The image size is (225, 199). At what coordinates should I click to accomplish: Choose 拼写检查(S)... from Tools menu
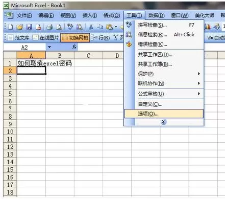[164, 25]
